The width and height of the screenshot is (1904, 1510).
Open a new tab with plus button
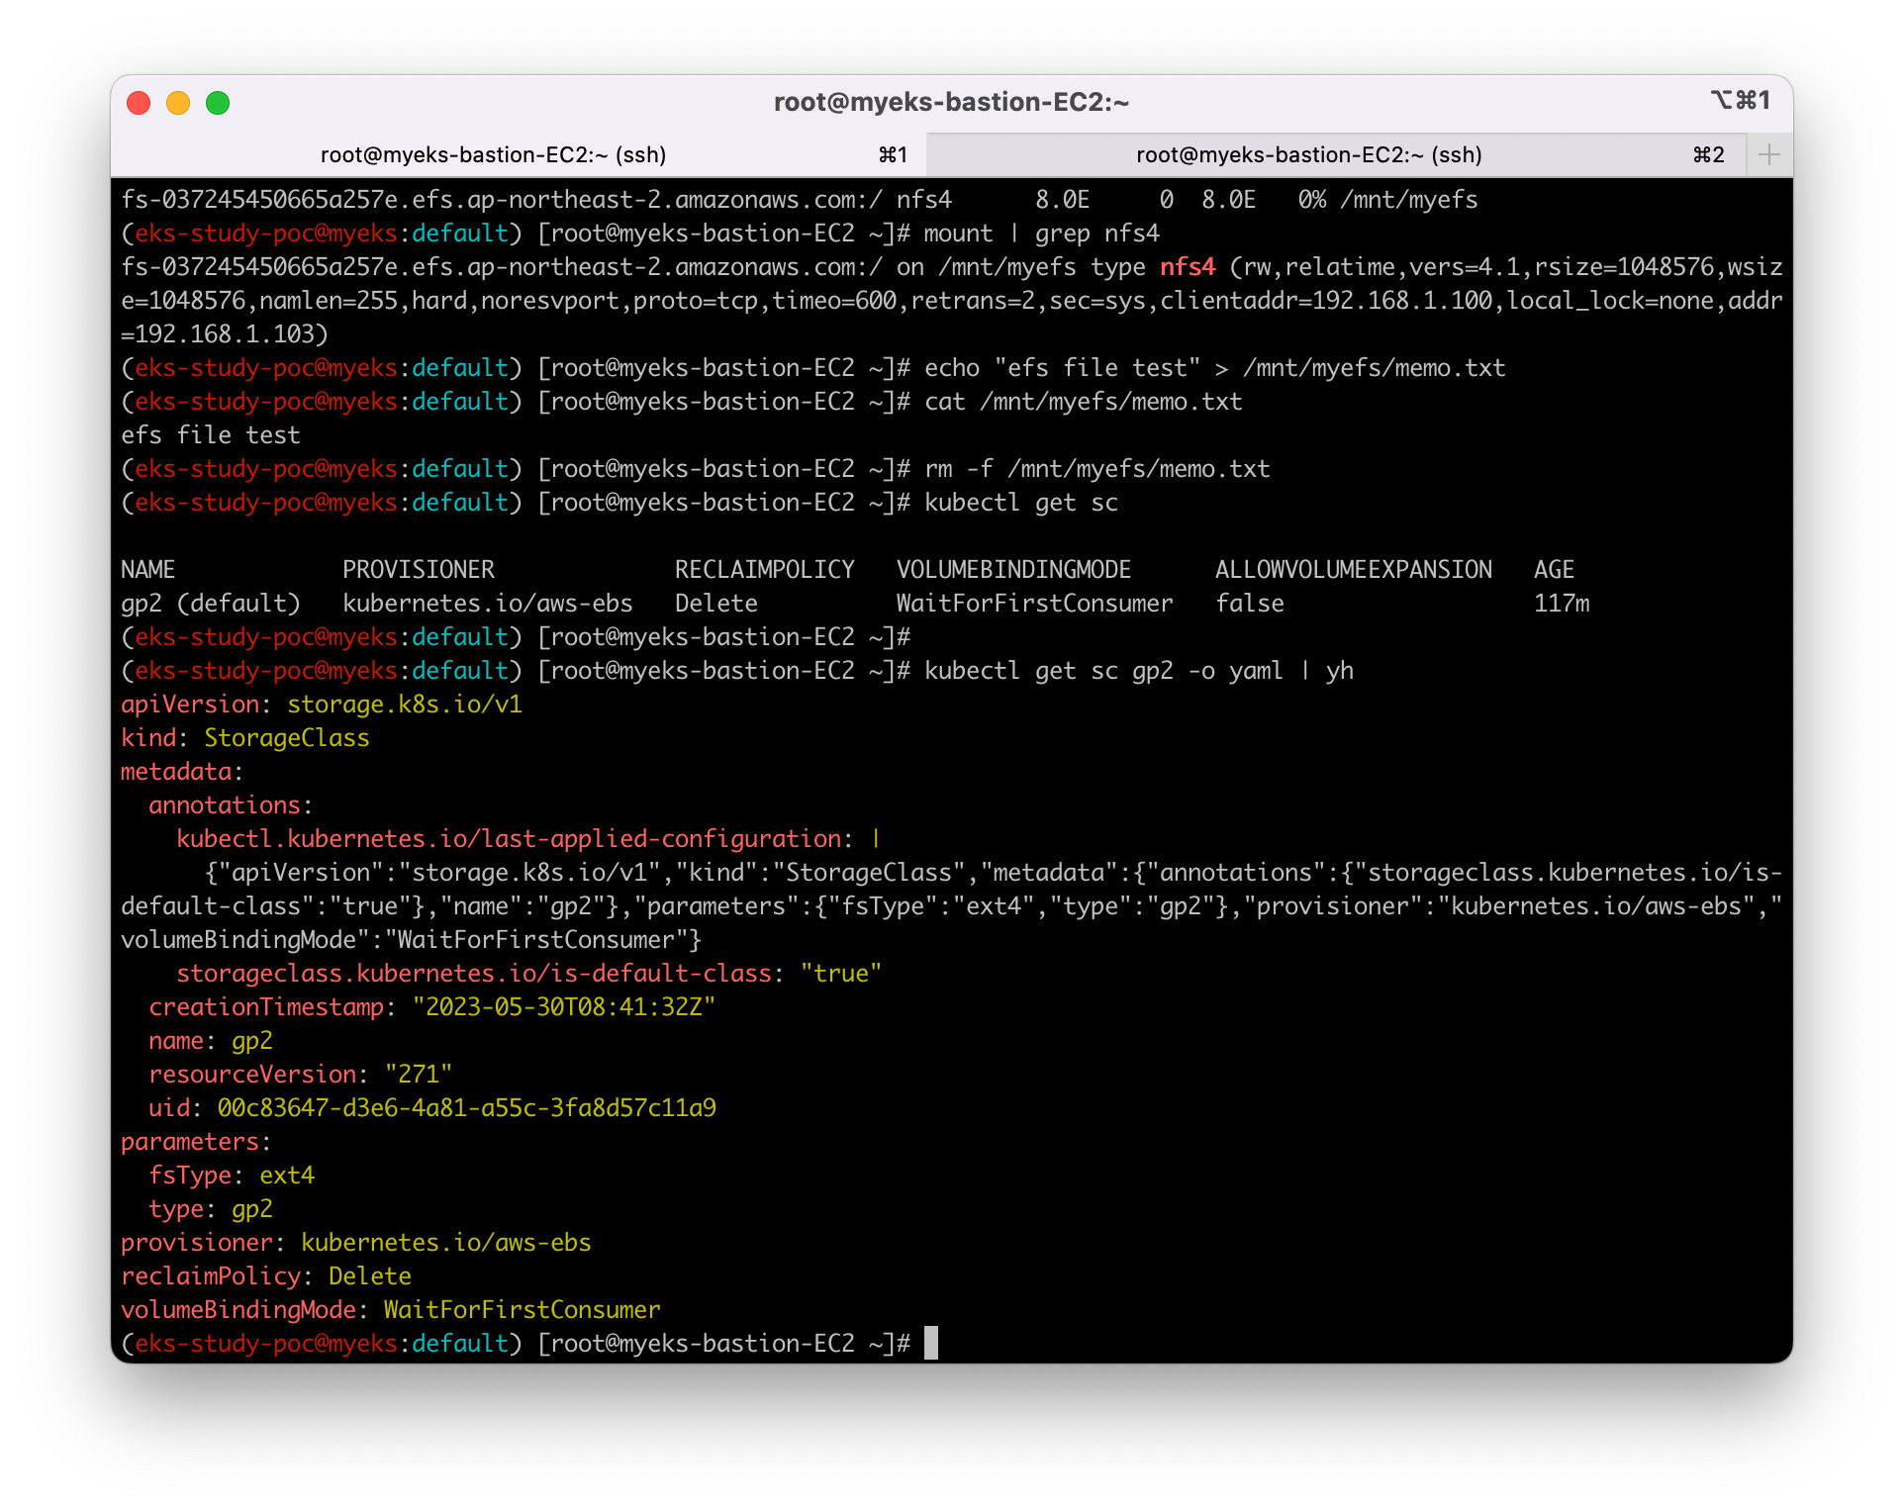pos(1768,154)
